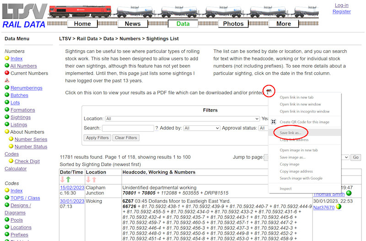Click the warning triangle icon in sidebar
The image size is (366, 241).
tap(7, 80)
